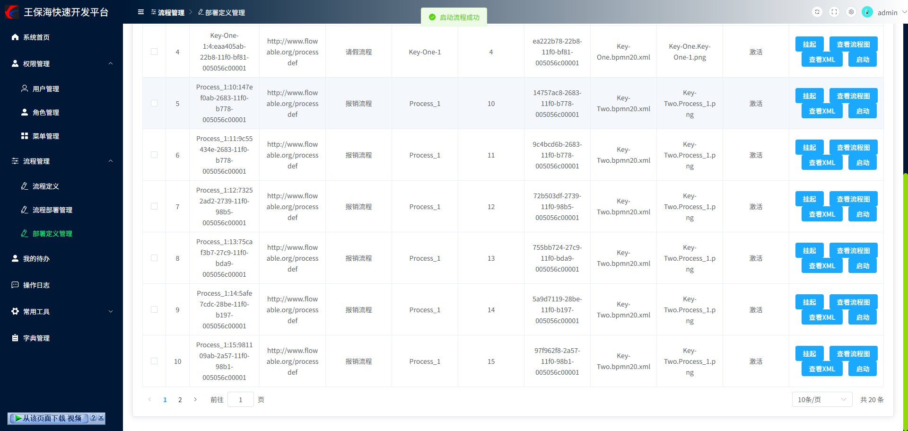Image resolution: width=908 pixels, height=431 pixels.
Task: Select the row 6 checkbox
Action: pyautogui.click(x=154, y=155)
